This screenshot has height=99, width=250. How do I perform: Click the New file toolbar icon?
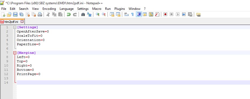(3, 15)
